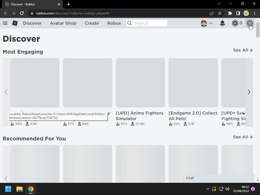This screenshot has width=260, height=195.
Task: Open the Windows Start menu
Action: (8, 189)
